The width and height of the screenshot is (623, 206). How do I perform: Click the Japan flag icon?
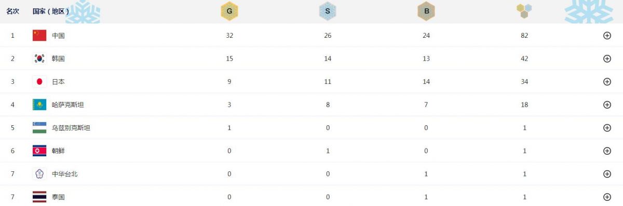(39, 81)
